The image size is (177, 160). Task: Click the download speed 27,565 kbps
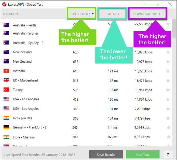(x=143, y=24)
